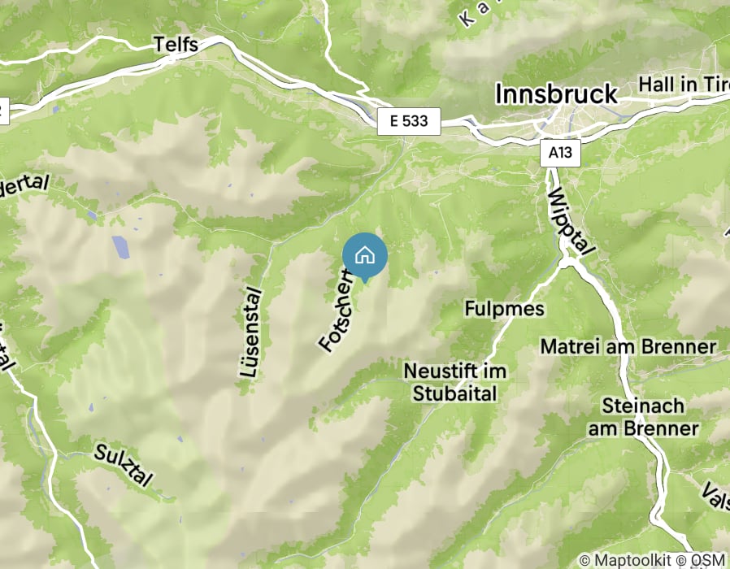
Task: Click the blue hut marker pin
Action: coord(364,257)
